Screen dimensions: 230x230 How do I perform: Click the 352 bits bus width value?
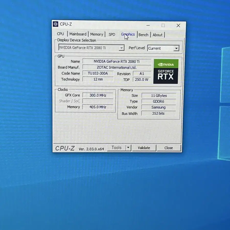[x=158, y=113]
